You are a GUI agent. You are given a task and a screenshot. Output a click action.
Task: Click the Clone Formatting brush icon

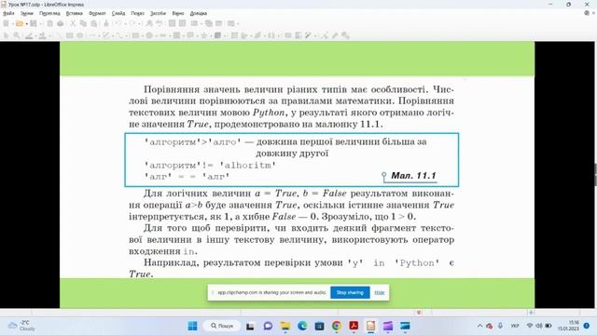106,23
